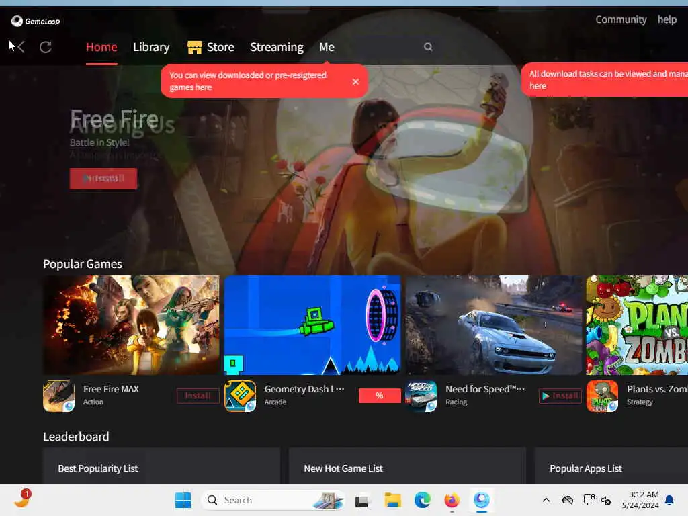Select the GameLoop taskbar icon
The height and width of the screenshot is (516, 688).
[481, 500]
